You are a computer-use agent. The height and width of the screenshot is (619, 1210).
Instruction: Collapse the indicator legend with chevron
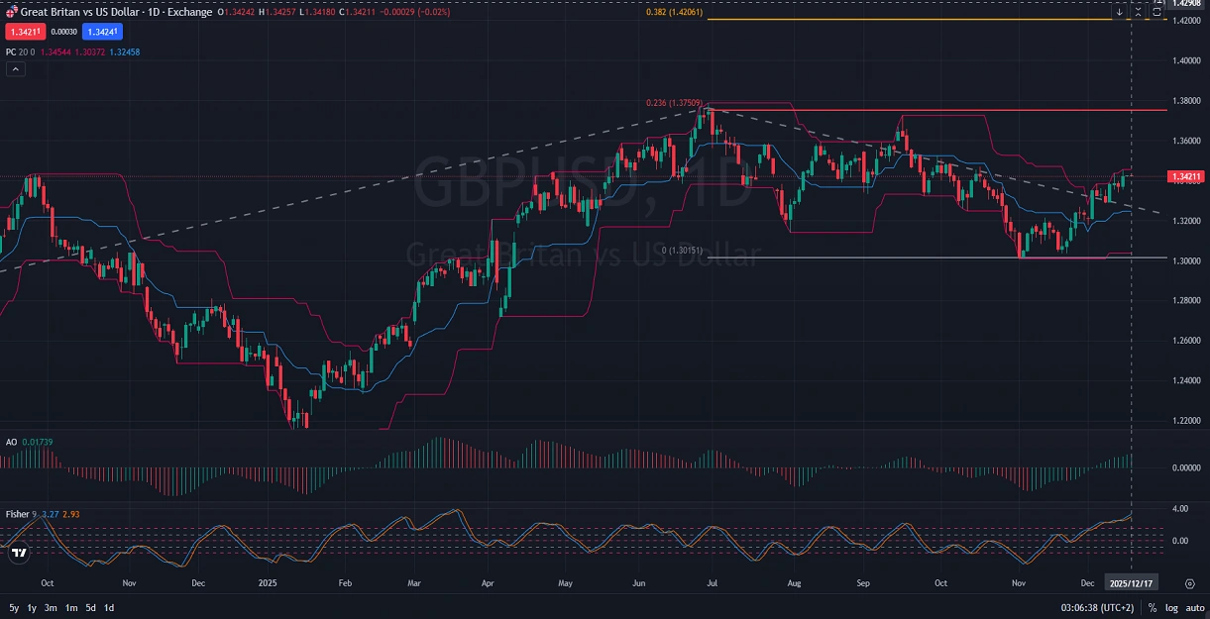[15, 69]
